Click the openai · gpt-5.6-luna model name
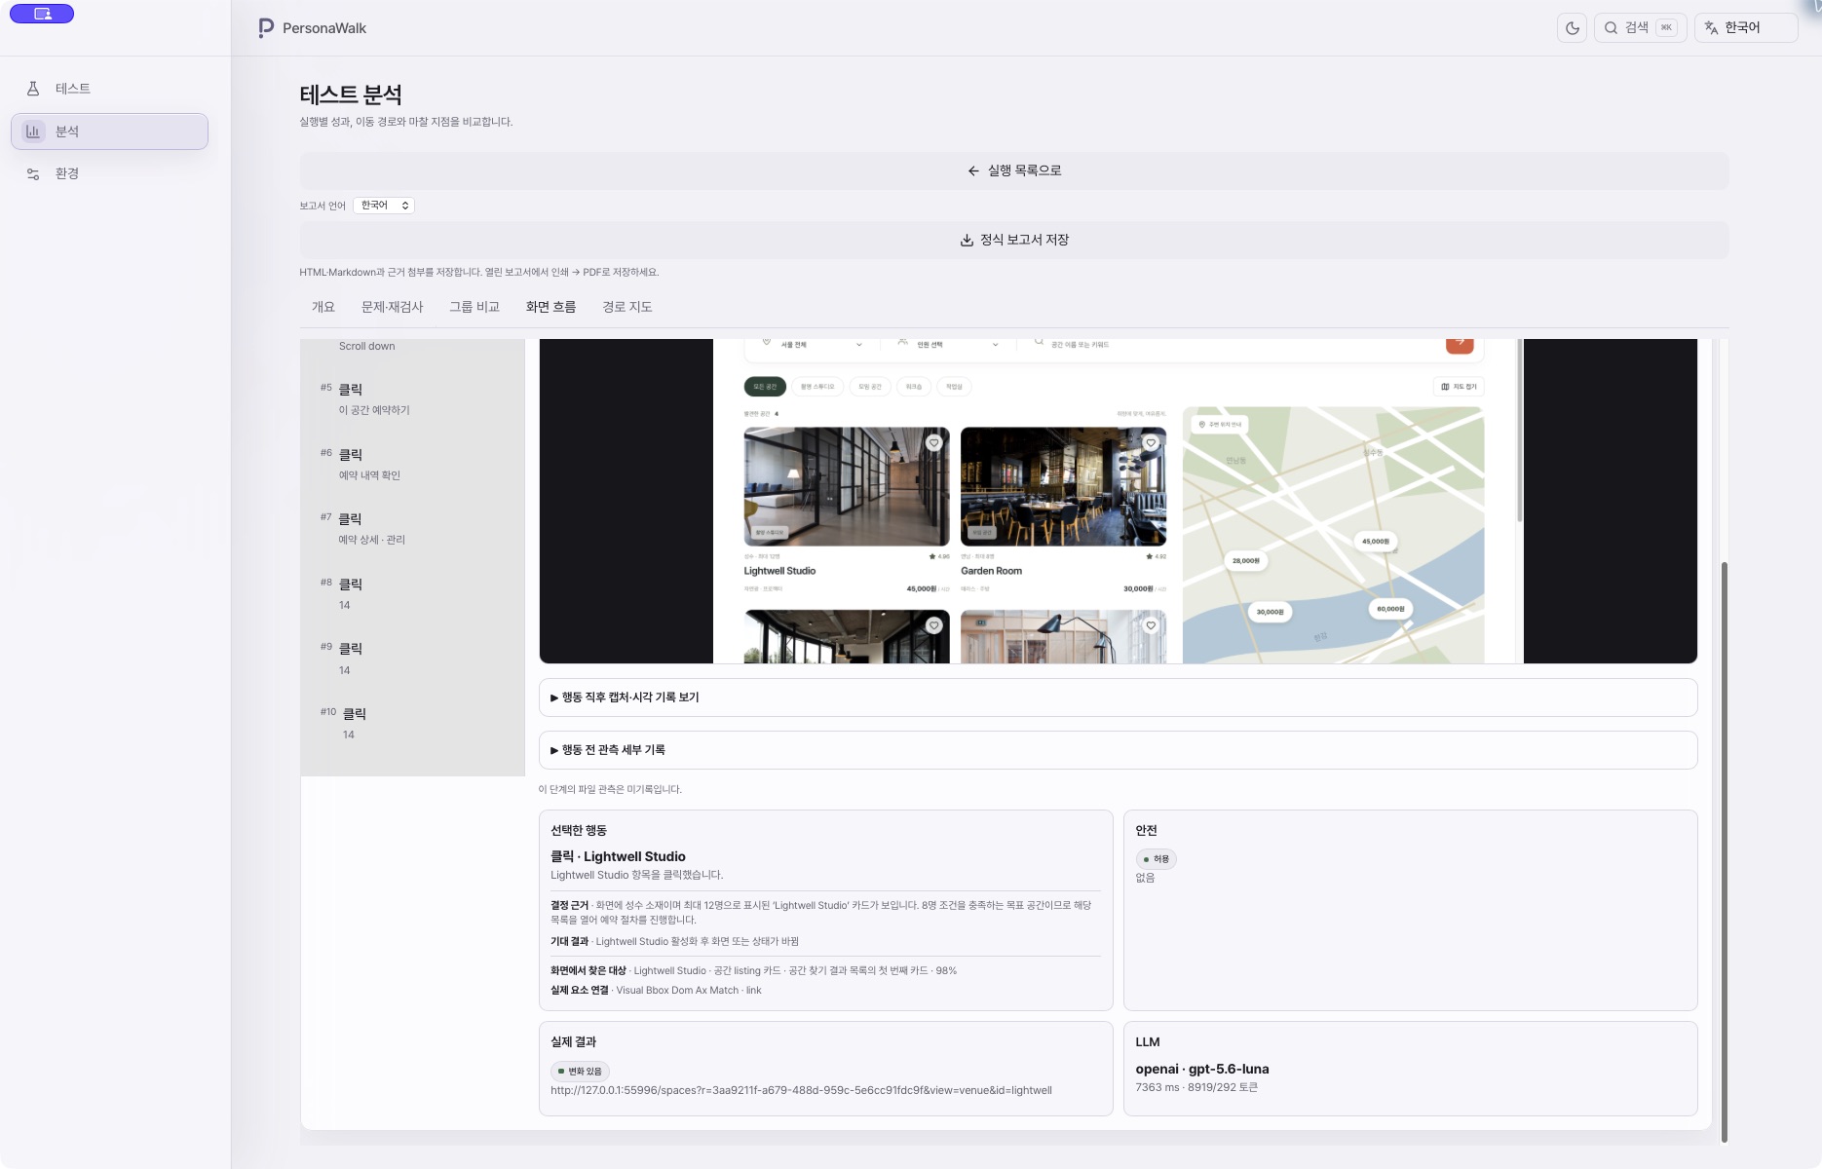 click(1201, 1069)
